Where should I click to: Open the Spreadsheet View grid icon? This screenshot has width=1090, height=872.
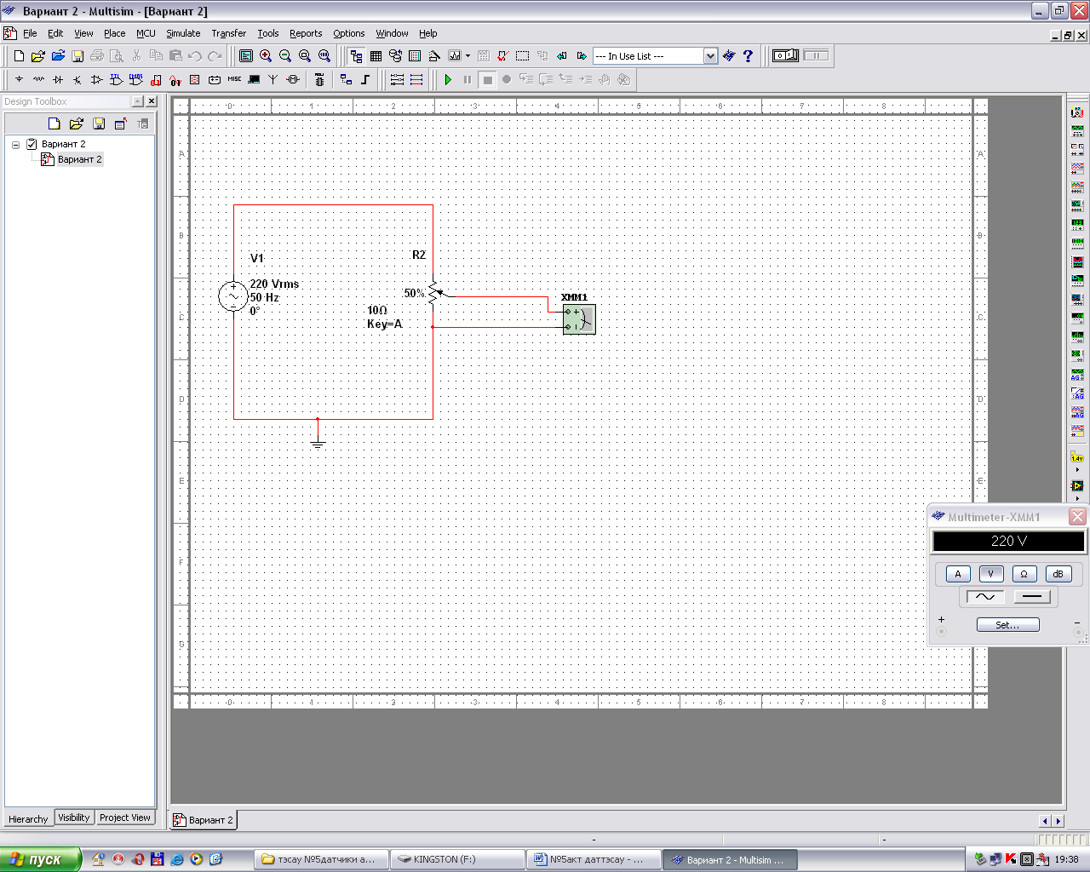(376, 56)
